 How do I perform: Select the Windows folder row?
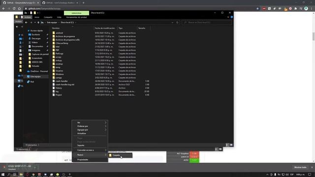[x=60, y=74]
